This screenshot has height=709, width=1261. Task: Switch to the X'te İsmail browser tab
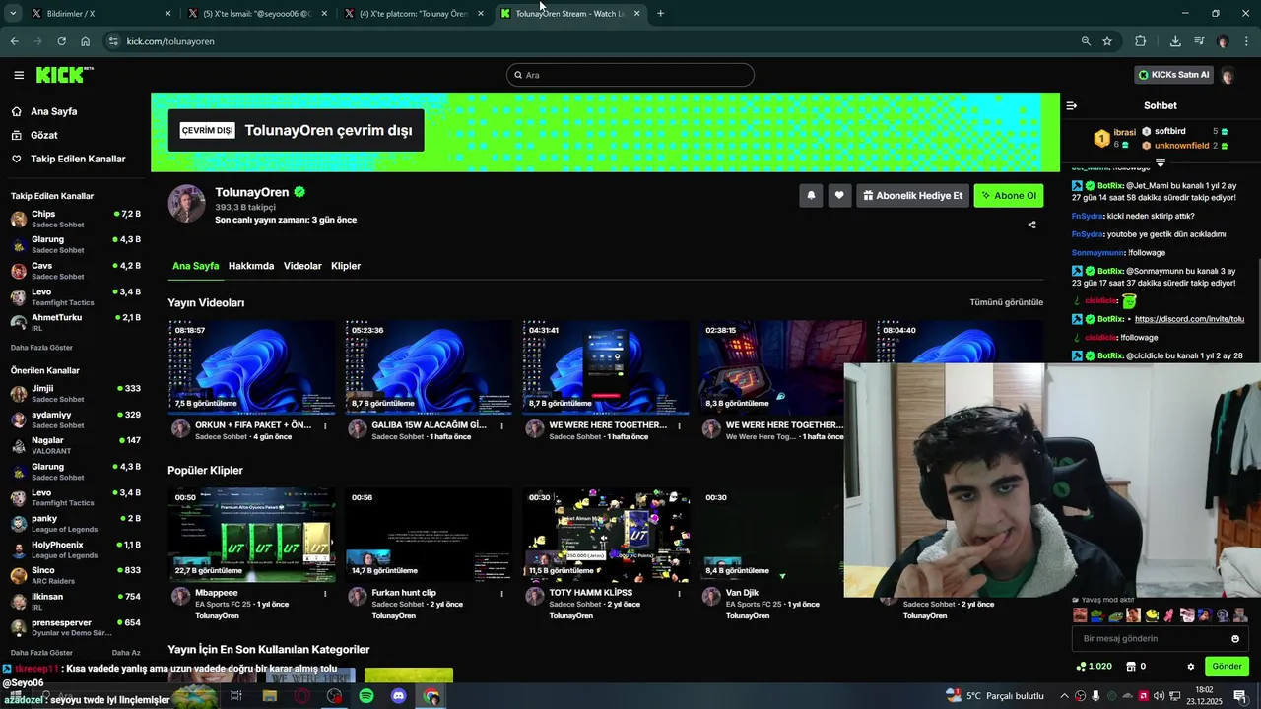(x=257, y=14)
